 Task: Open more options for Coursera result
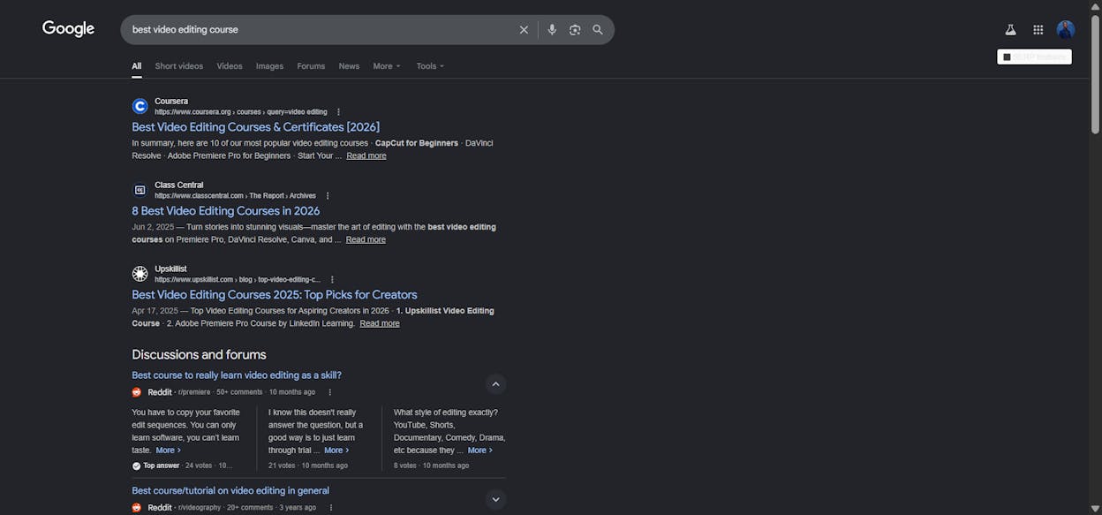(x=338, y=112)
